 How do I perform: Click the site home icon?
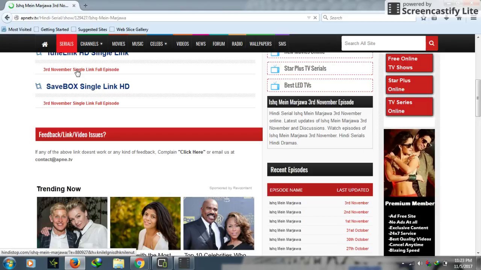[x=45, y=44]
